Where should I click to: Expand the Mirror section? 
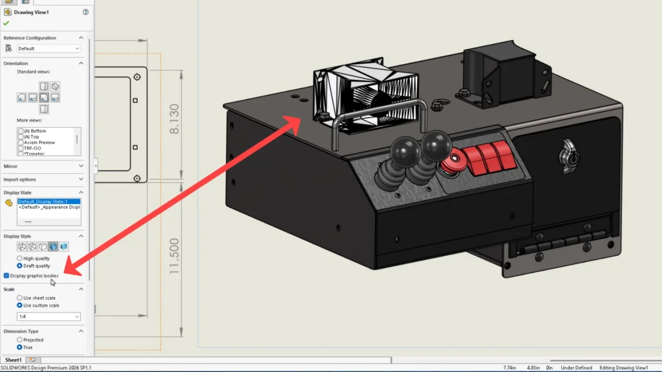click(81, 166)
